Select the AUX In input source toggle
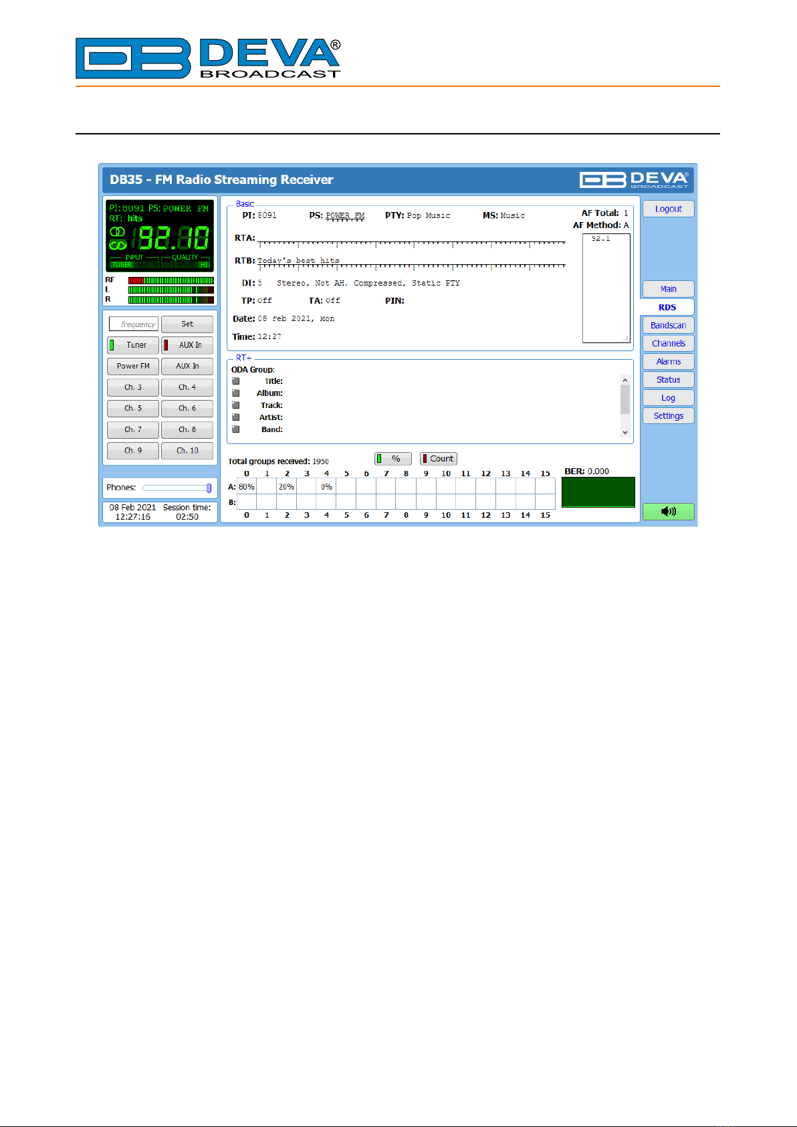This screenshot has width=797, height=1127. [x=187, y=345]
